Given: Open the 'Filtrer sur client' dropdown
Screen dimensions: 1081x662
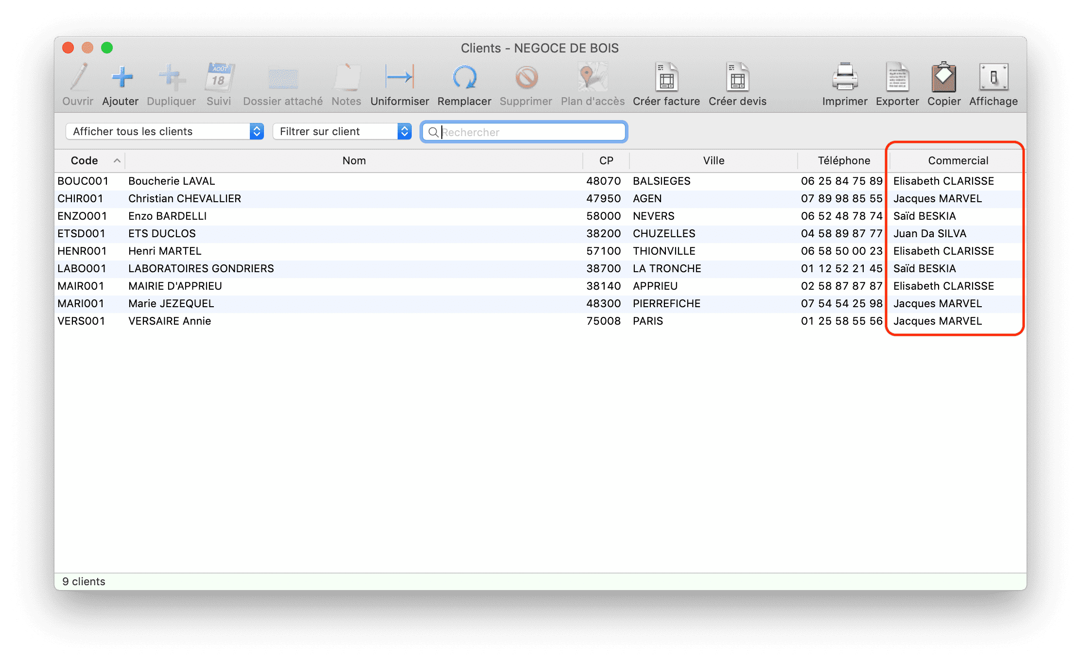Looking at the screenshot, I should pos(342,131).
